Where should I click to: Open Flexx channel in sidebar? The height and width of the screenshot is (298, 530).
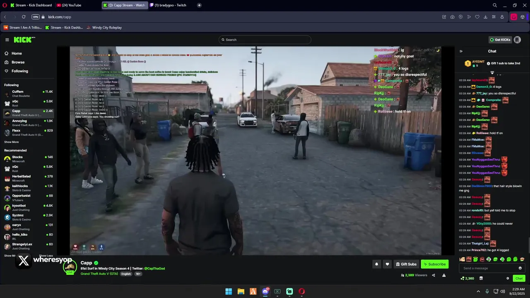(28, 132)
